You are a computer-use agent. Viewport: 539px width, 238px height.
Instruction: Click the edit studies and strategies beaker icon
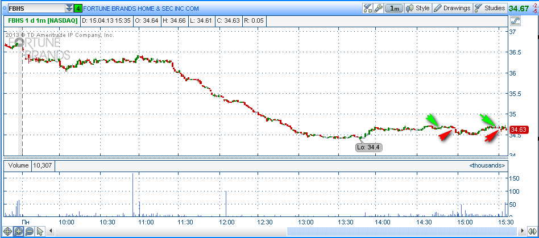[368, 9]
